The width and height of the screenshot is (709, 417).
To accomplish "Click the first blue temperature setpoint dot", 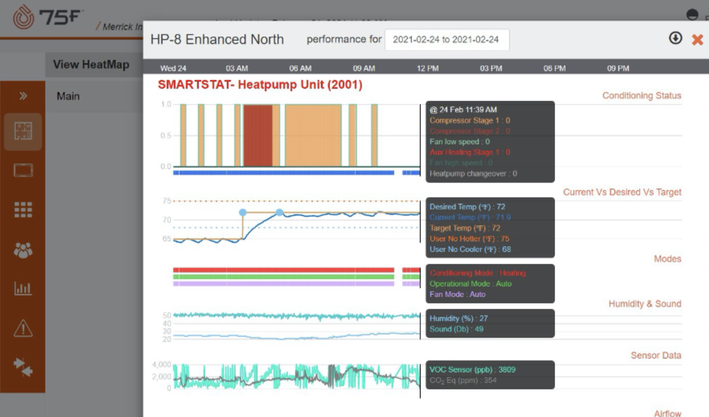I will tap(242, 213).
